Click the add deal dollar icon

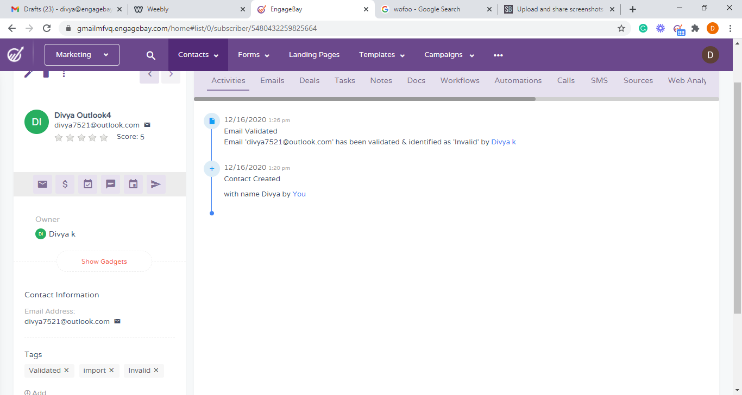(x=65, y=184)
